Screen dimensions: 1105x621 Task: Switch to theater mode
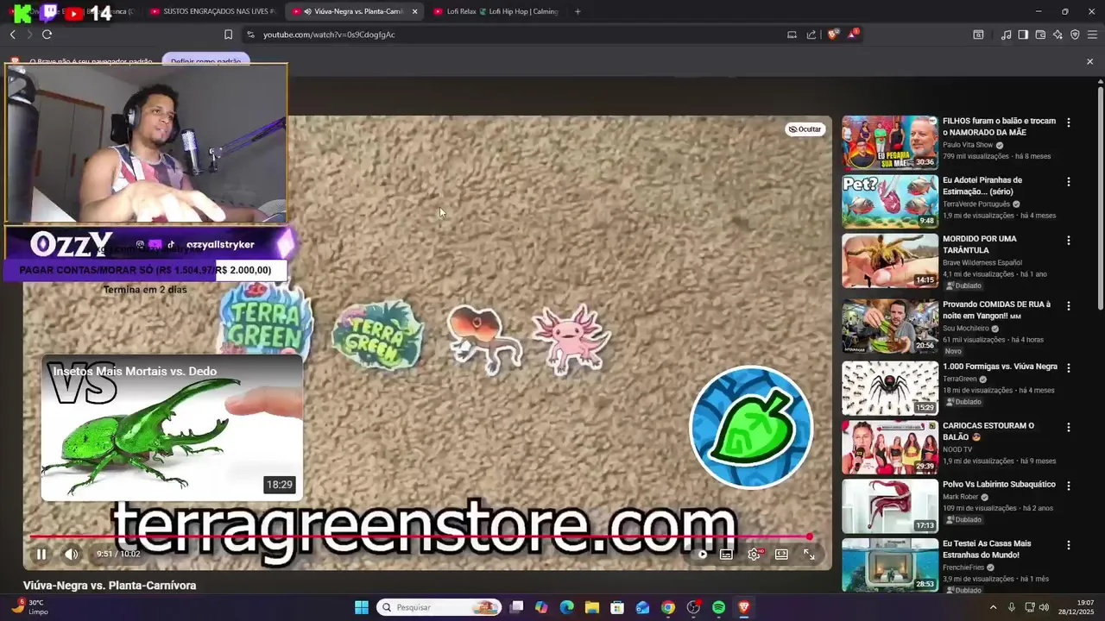click(781, 555)
